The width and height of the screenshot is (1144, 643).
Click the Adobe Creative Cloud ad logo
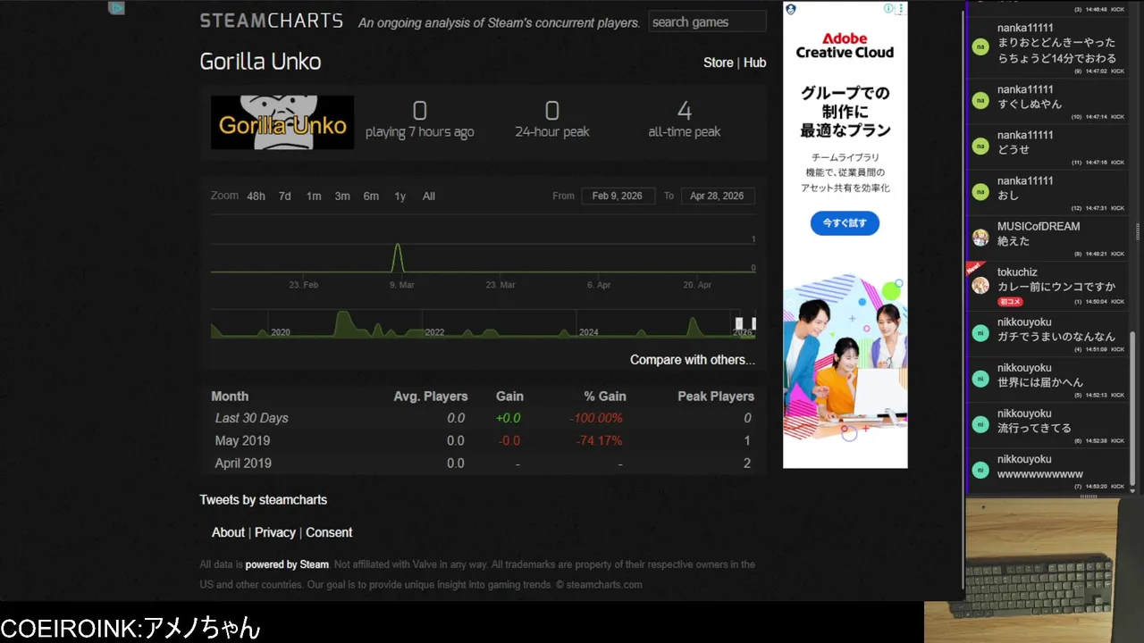[x=845, y=46]
